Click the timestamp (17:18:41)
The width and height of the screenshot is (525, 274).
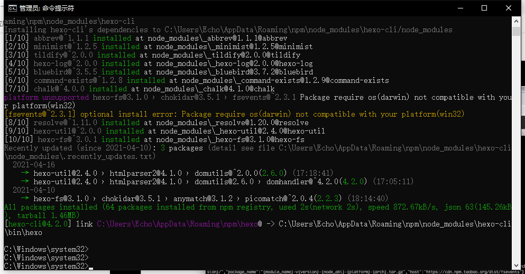(x=312, y=173)
